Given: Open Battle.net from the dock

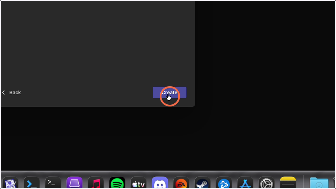Looking at the screenshot, I should pyautogui.click(x=224, y=183).
